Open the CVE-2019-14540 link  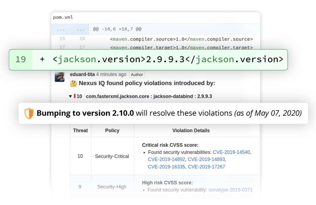pyautogui.click(x=231, y=152)
